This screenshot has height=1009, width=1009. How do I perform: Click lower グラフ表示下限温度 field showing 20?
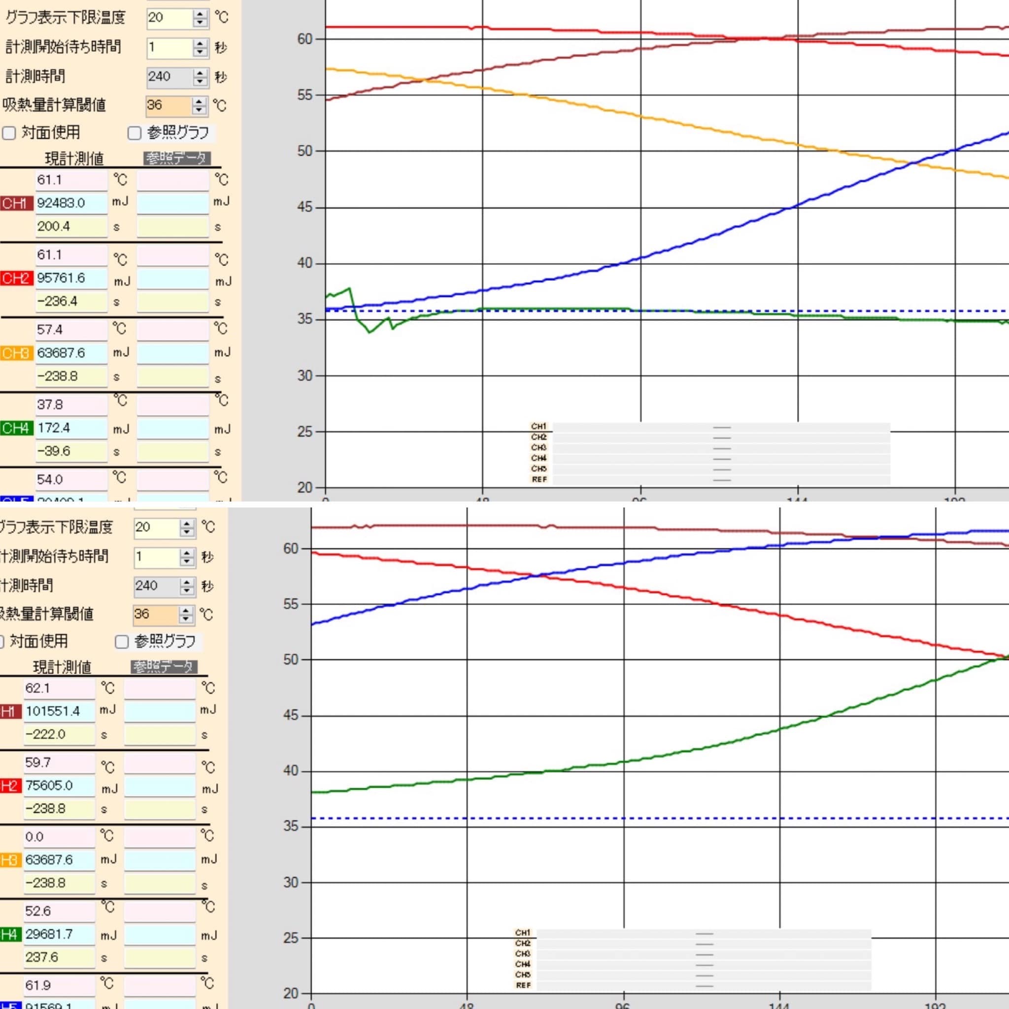tap(157, 528)
